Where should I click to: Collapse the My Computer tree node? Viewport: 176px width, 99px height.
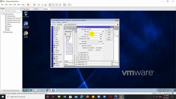point(2,14)
